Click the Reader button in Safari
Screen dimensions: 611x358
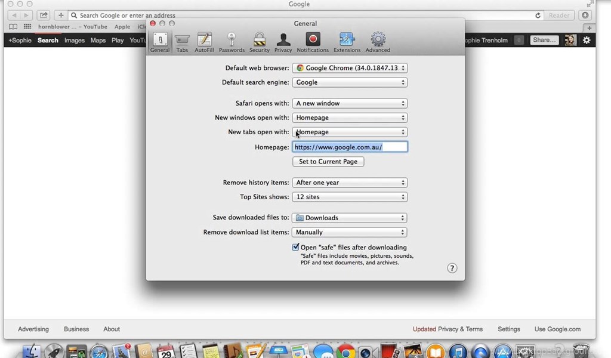click(x=558, y=15)
